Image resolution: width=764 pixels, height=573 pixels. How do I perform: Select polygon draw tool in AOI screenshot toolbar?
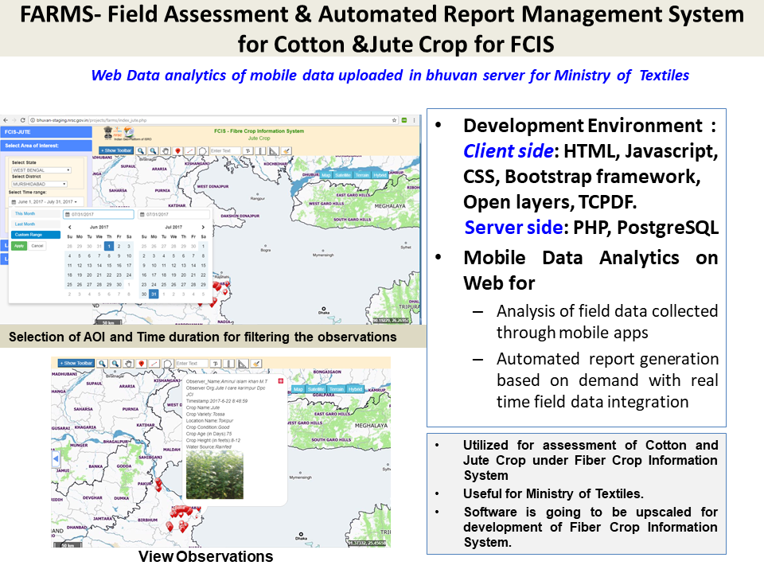(203, 151)
